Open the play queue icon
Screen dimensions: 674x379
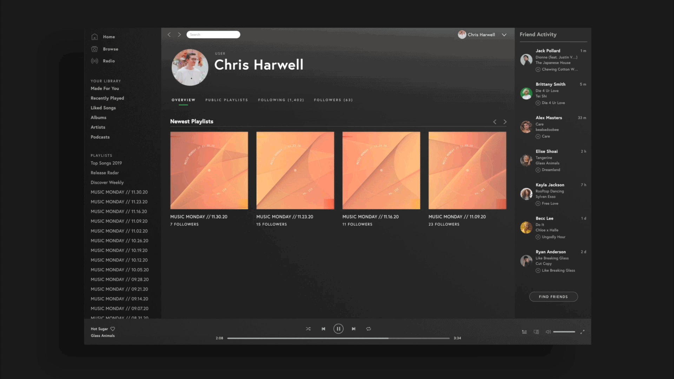click(524, 332)
